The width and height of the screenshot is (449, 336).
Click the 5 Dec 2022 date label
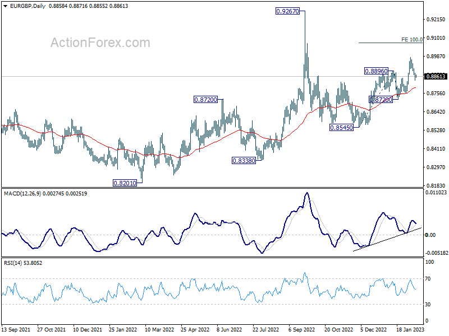(373, 329)
